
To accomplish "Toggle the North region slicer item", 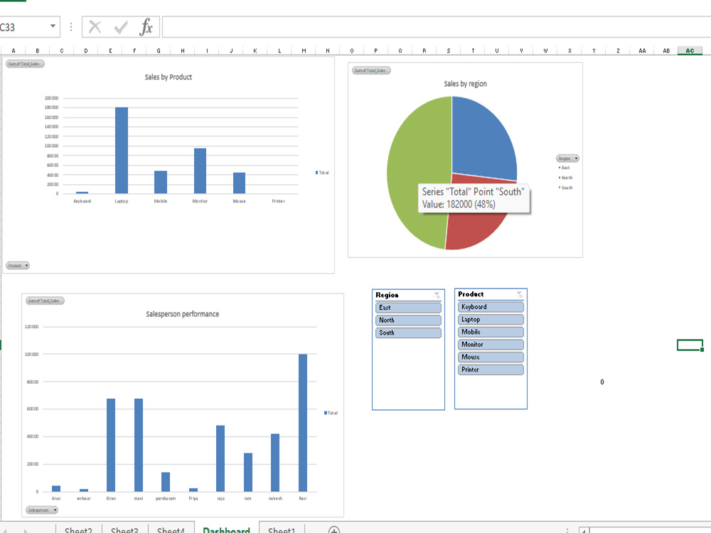I will pos(408,320).
